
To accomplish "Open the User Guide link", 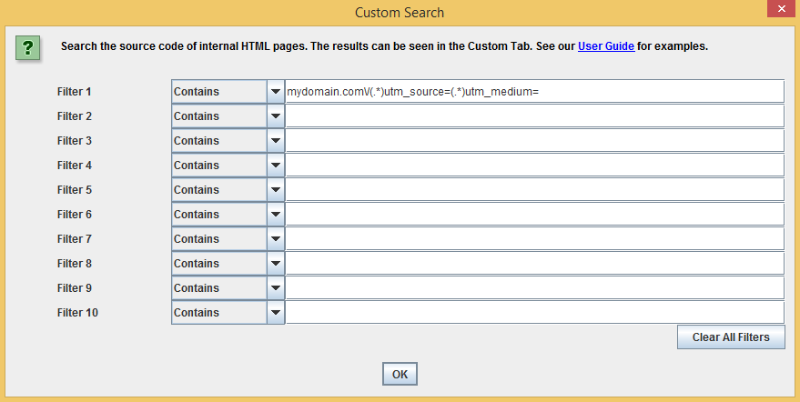I will tap(605, 46).
